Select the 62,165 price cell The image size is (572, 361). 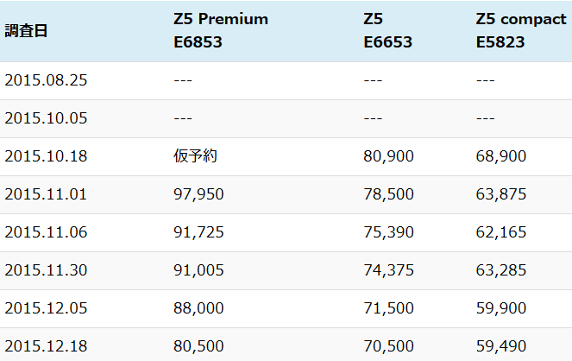(x=501, y=232)
